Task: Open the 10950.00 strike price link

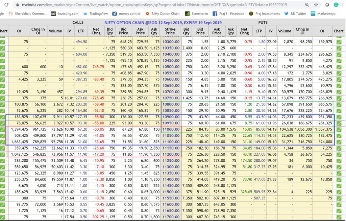Action: pos(171,123)
